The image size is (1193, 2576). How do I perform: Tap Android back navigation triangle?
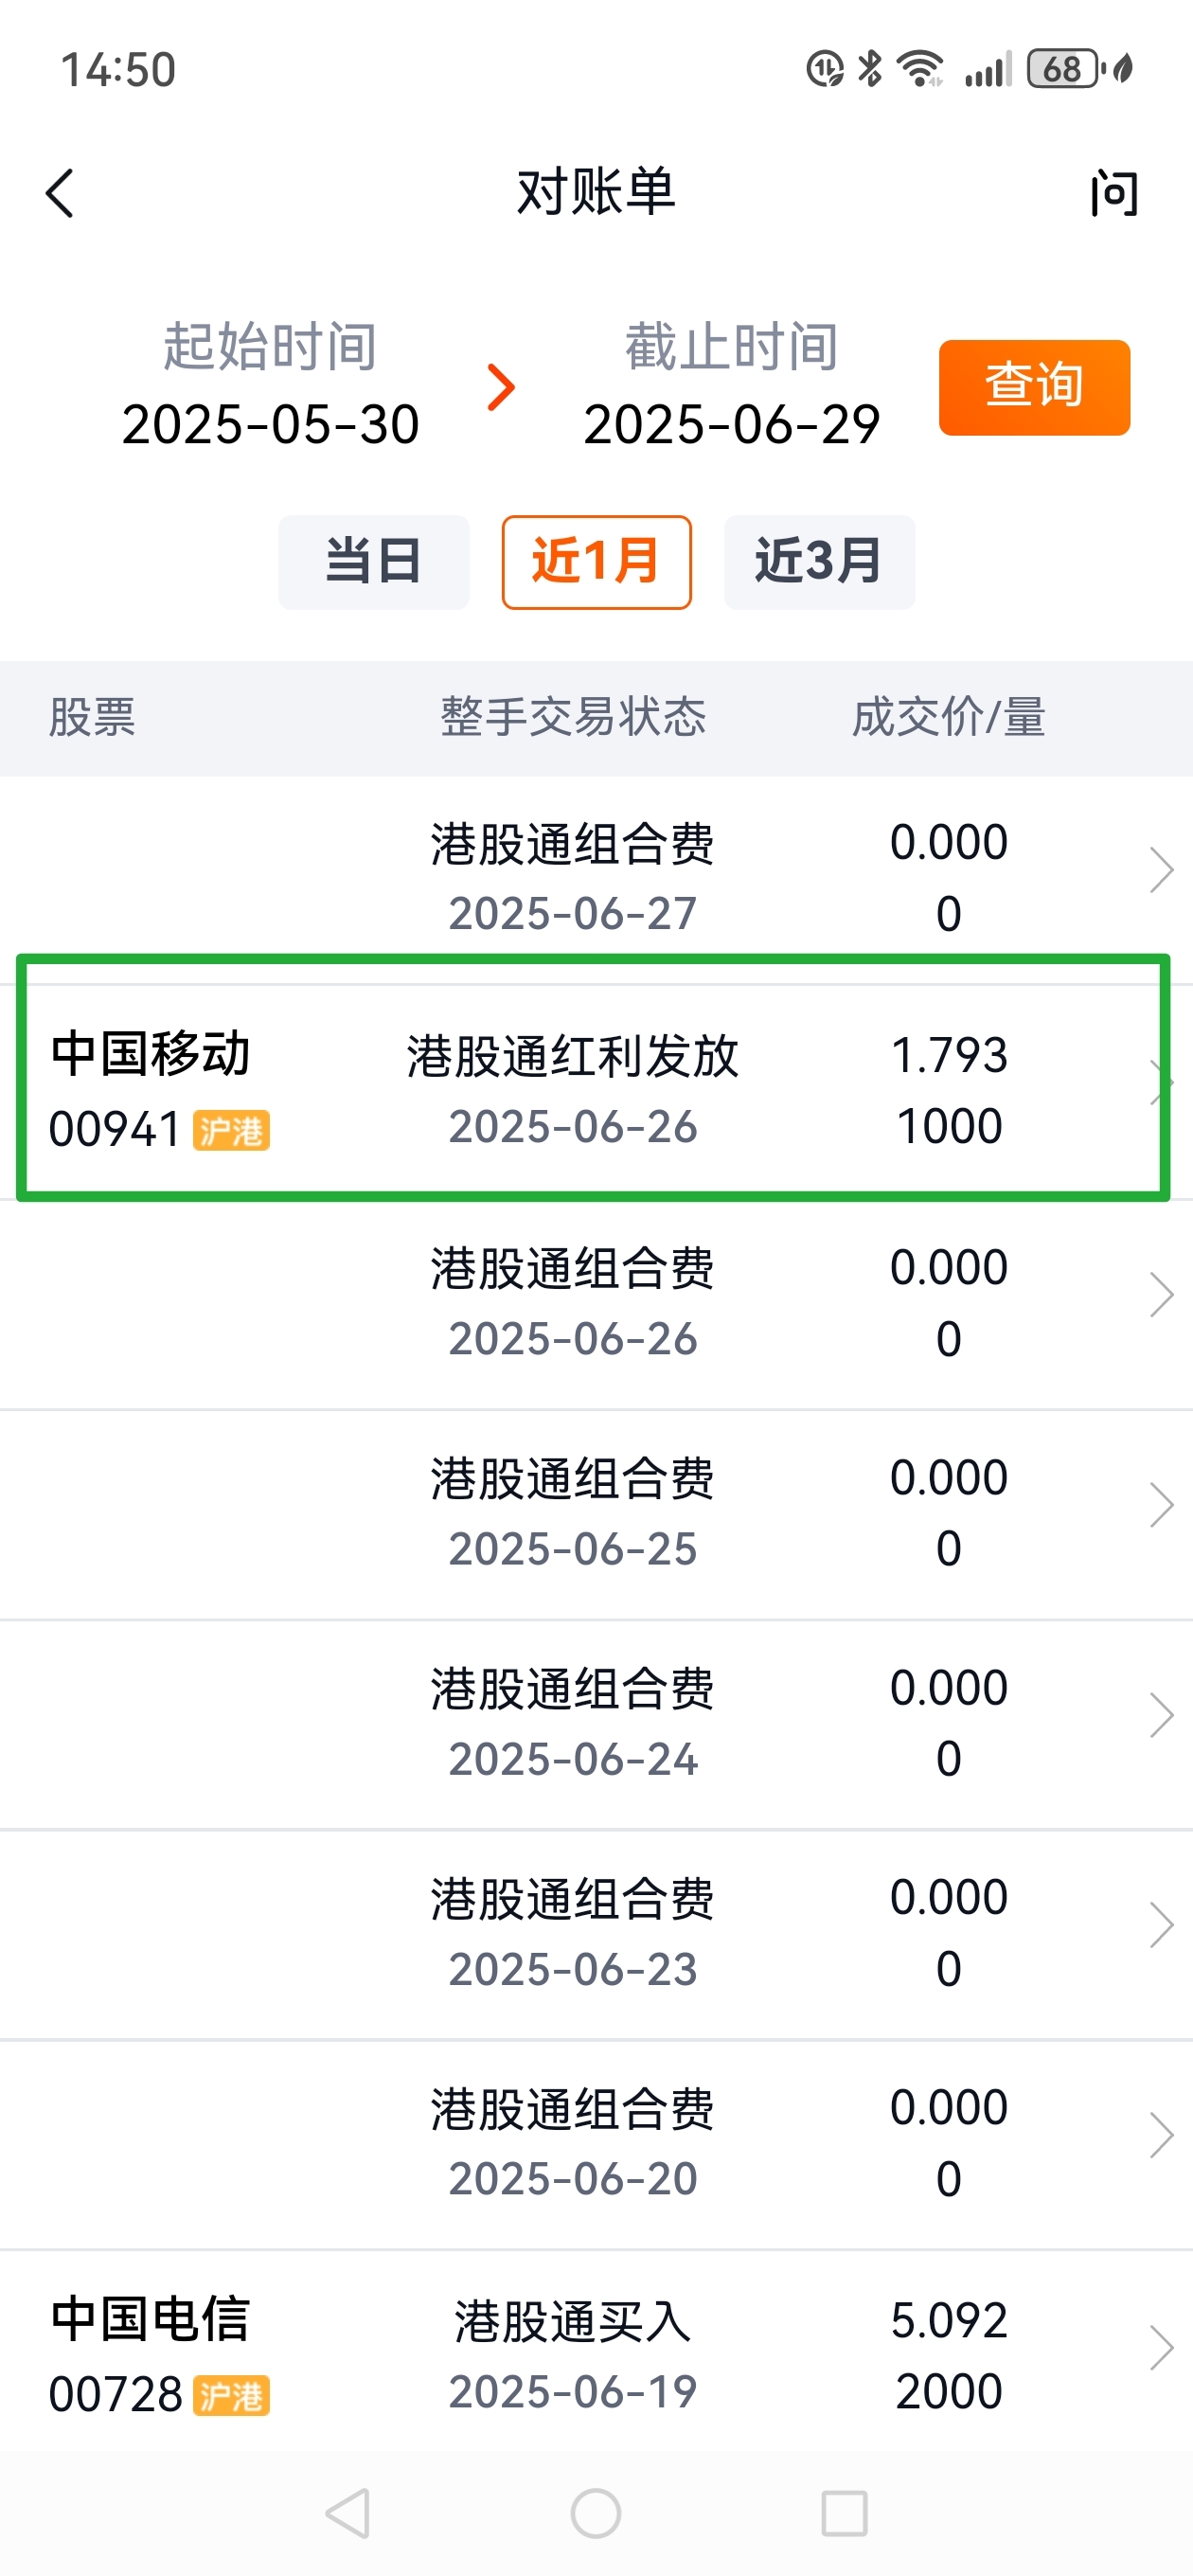[349, 2513]
